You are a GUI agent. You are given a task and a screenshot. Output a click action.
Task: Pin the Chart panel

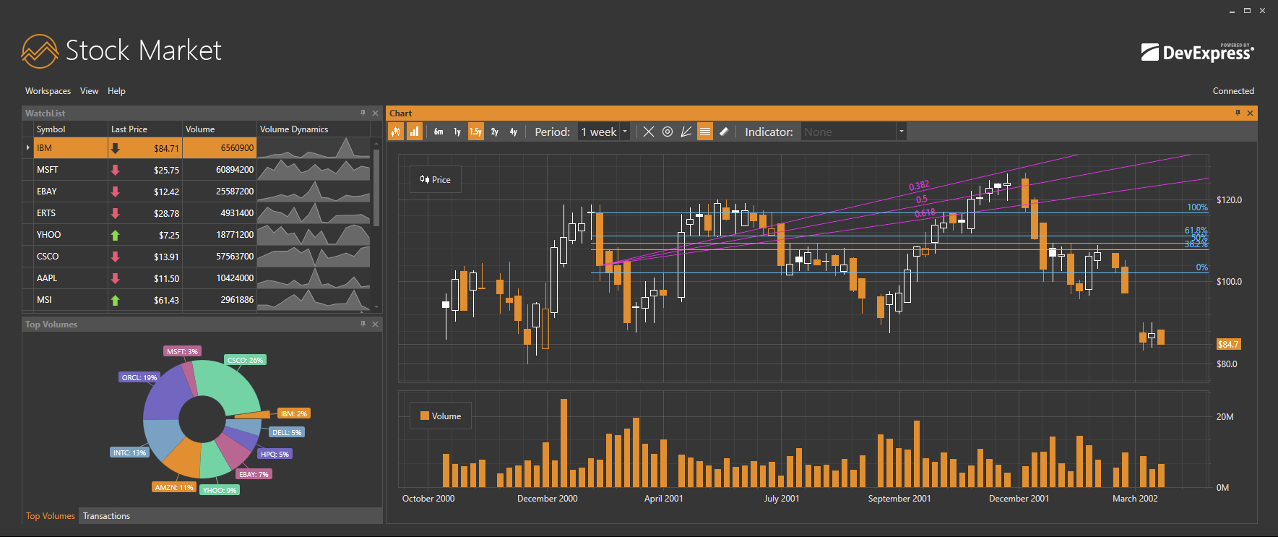point(1238,113)
